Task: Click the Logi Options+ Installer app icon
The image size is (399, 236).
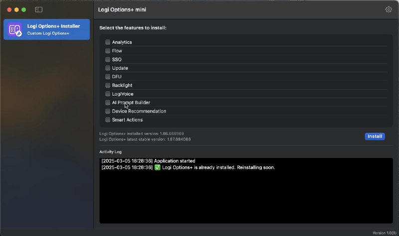Action: click(x=14, y=29)
